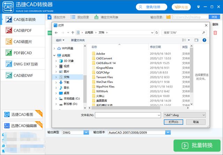This screenshot has height=155, width=223.
Task: Click the 取消 button
Action: coord(196,122)
